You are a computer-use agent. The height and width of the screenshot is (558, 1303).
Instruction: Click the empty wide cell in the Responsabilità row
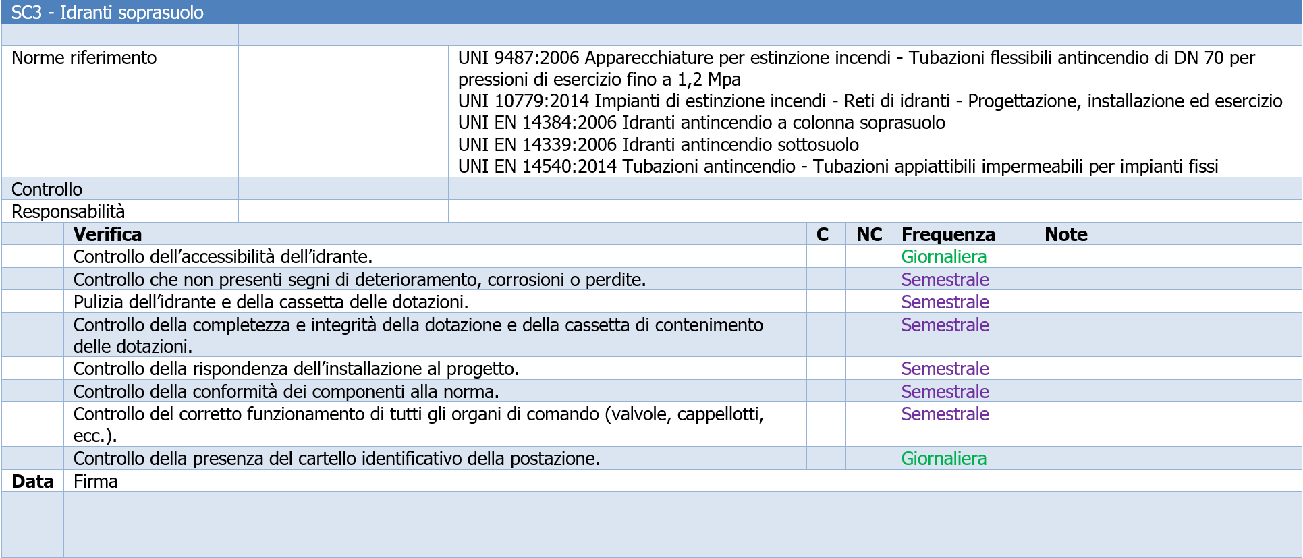874,211
